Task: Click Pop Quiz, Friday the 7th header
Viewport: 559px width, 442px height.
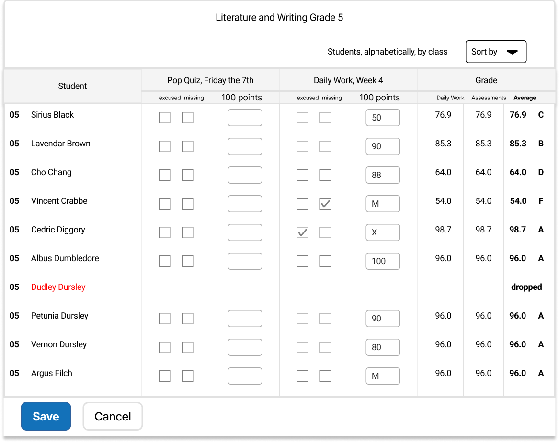Action: pos(210,80)
